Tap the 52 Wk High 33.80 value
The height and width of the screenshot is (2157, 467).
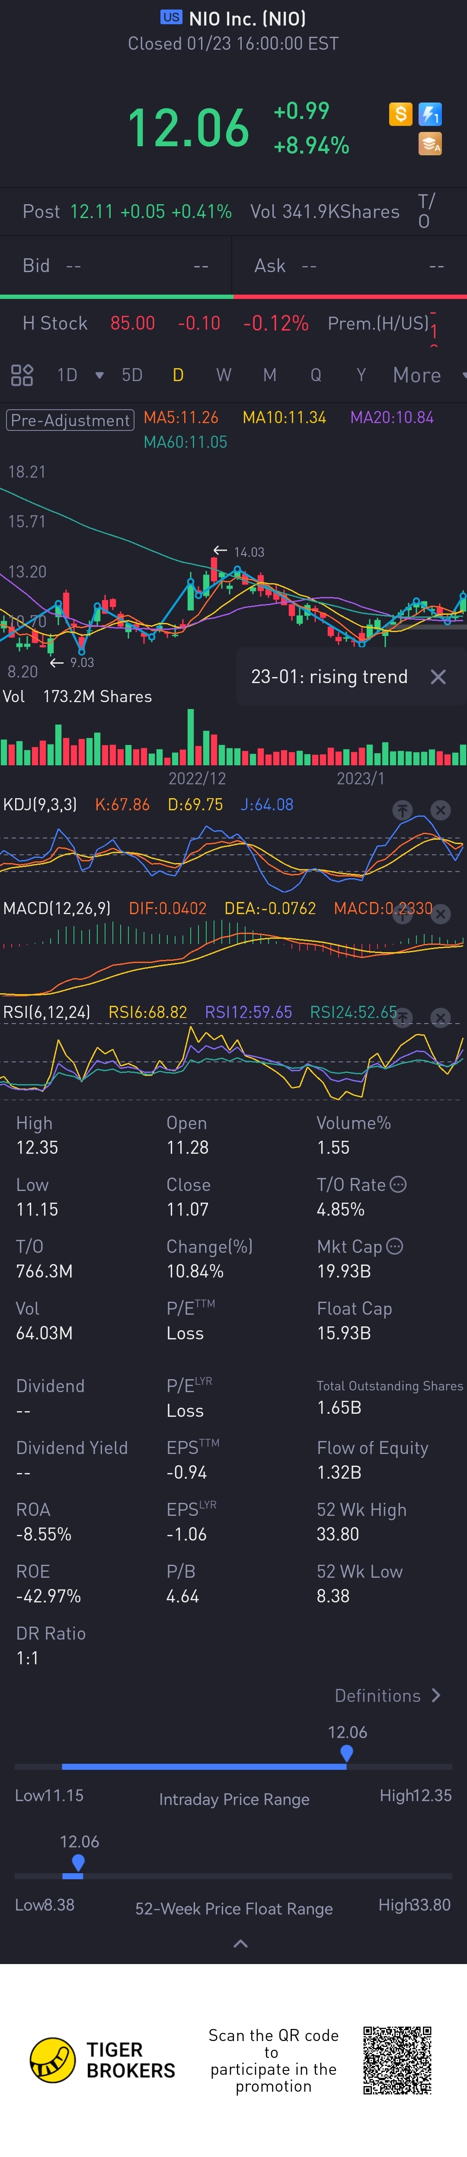pos(337,1534)
